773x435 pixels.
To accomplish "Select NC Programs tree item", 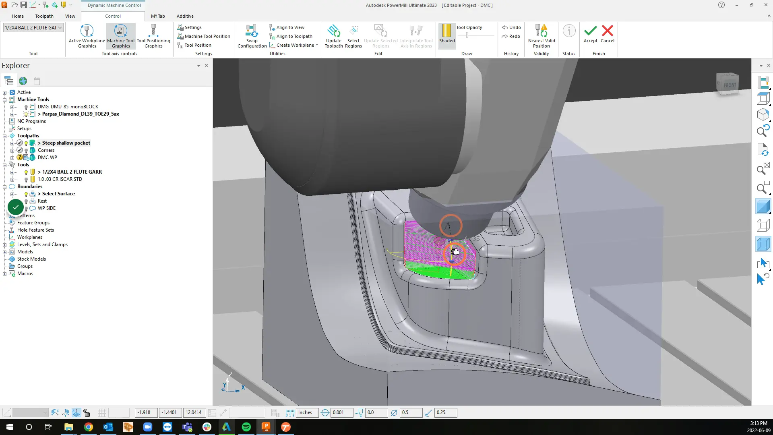I will tap(31, 121).
